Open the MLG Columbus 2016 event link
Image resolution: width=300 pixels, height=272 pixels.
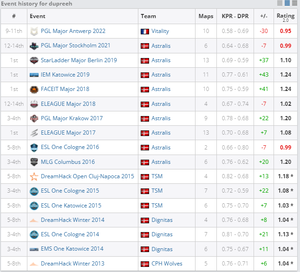[68, 162]
